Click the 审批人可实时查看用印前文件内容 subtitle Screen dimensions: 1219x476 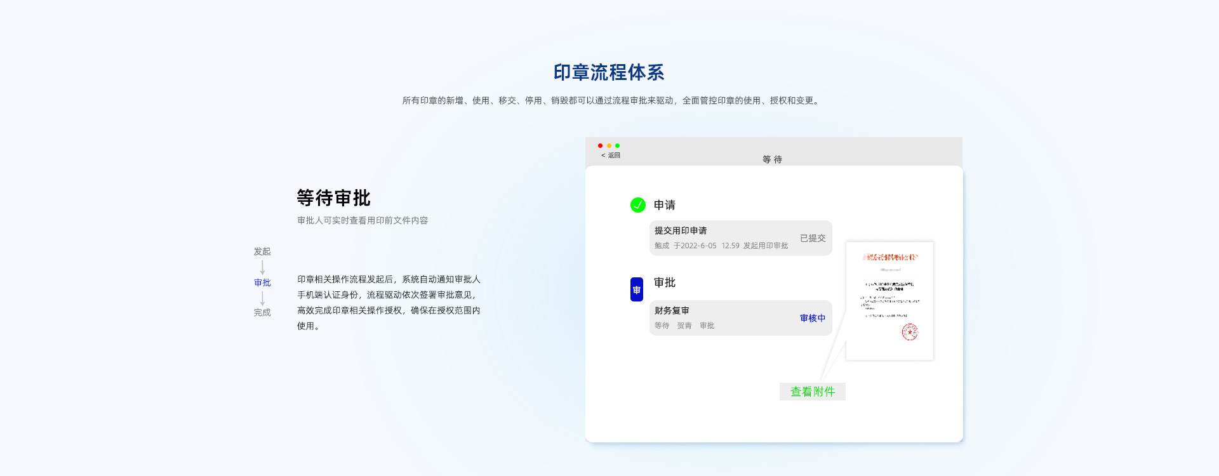(x=363, y=220)
